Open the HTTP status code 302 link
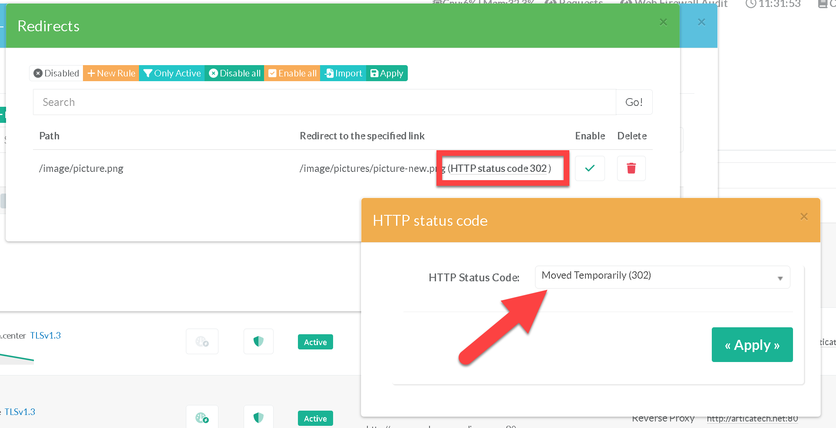The width and height of the screenshot is (836, 428). point(499,168)
